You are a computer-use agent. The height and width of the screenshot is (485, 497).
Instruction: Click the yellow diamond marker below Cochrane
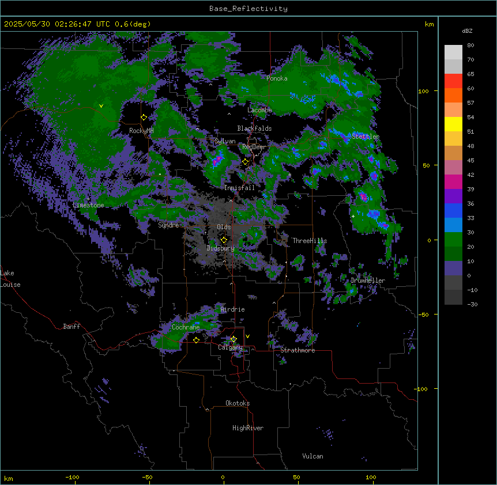coord(196,340)
